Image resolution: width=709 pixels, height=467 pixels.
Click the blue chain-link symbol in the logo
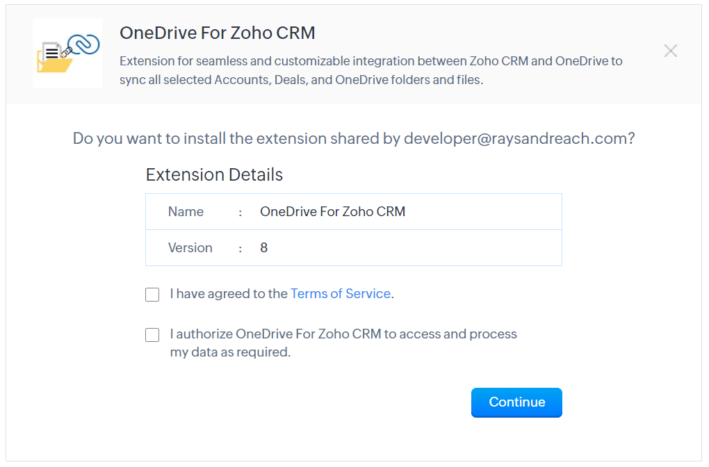pyautogui.click(x=83, y=44)
